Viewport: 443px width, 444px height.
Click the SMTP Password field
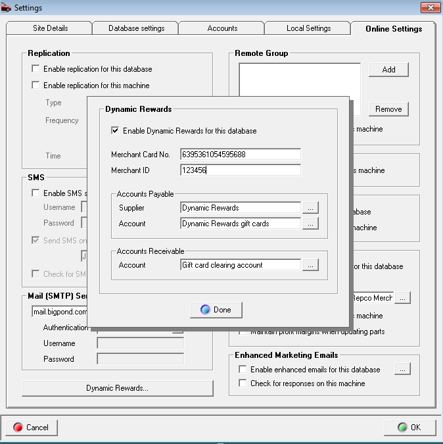pyautogui.click(x=140, y=358)
